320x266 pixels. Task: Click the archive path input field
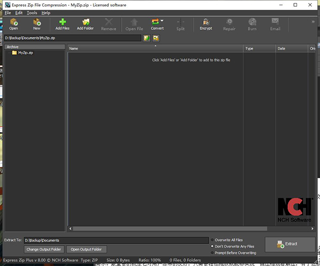73,38
